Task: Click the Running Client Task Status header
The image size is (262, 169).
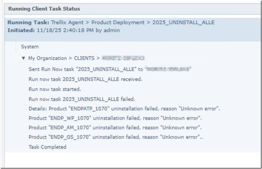Action: [x=44, y=9]
